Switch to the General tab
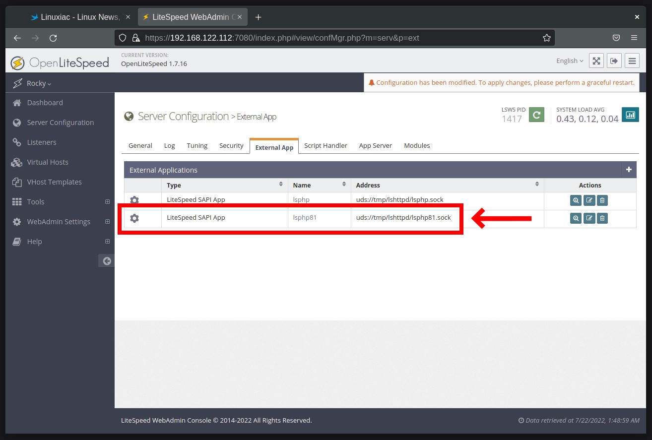The width and height of the screenshot is (652, 440). coord(140,145)
